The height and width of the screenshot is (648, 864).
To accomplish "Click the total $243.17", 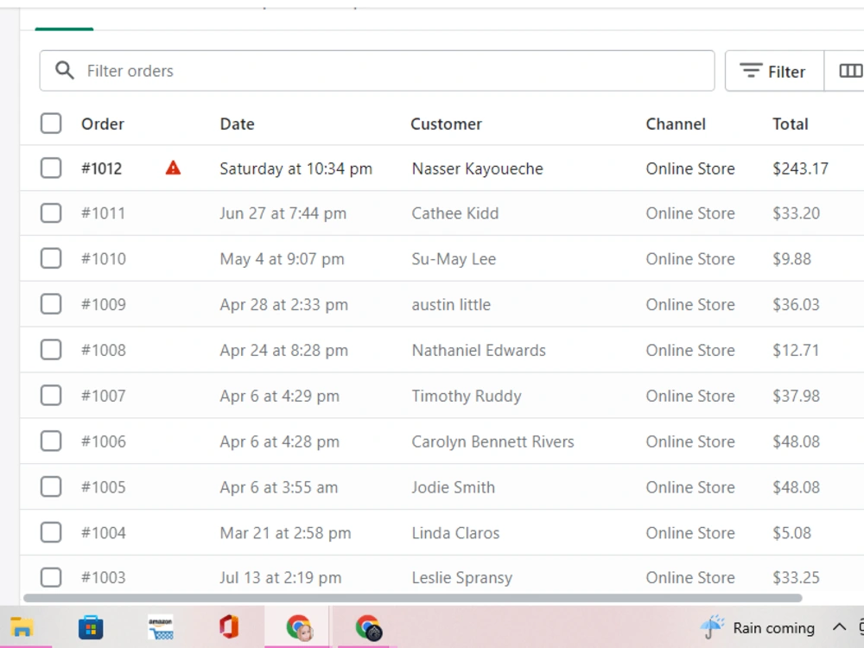I will point(800,168).
